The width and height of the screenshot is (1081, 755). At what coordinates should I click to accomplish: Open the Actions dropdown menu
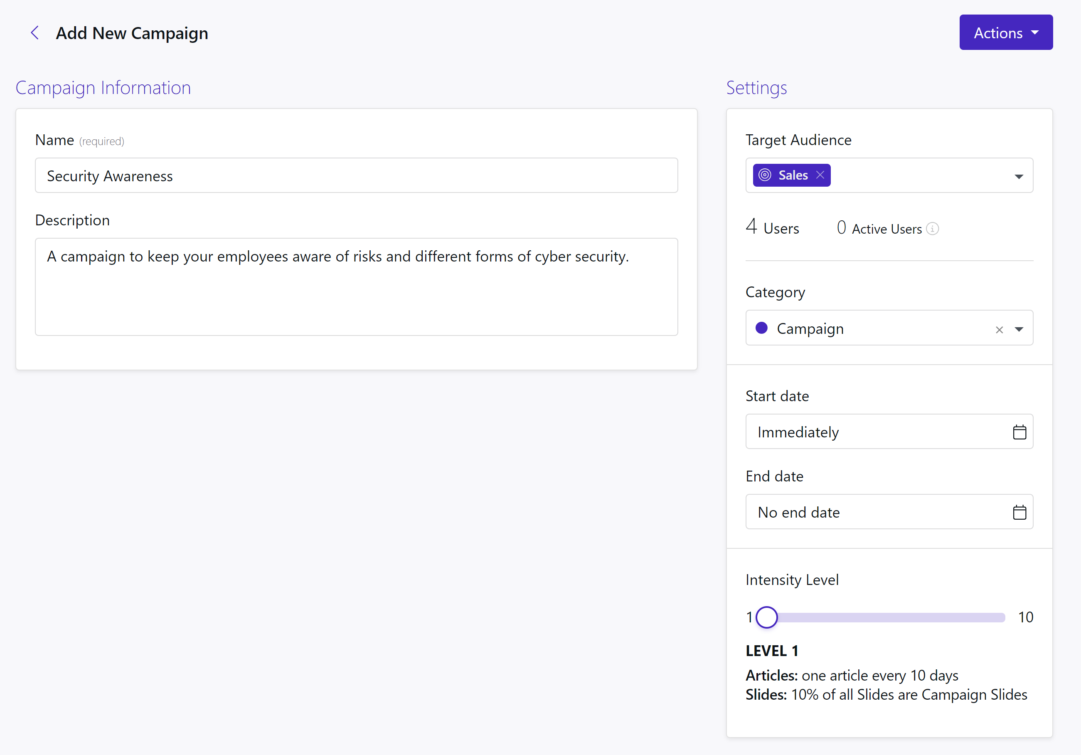tap(1006, 32)
